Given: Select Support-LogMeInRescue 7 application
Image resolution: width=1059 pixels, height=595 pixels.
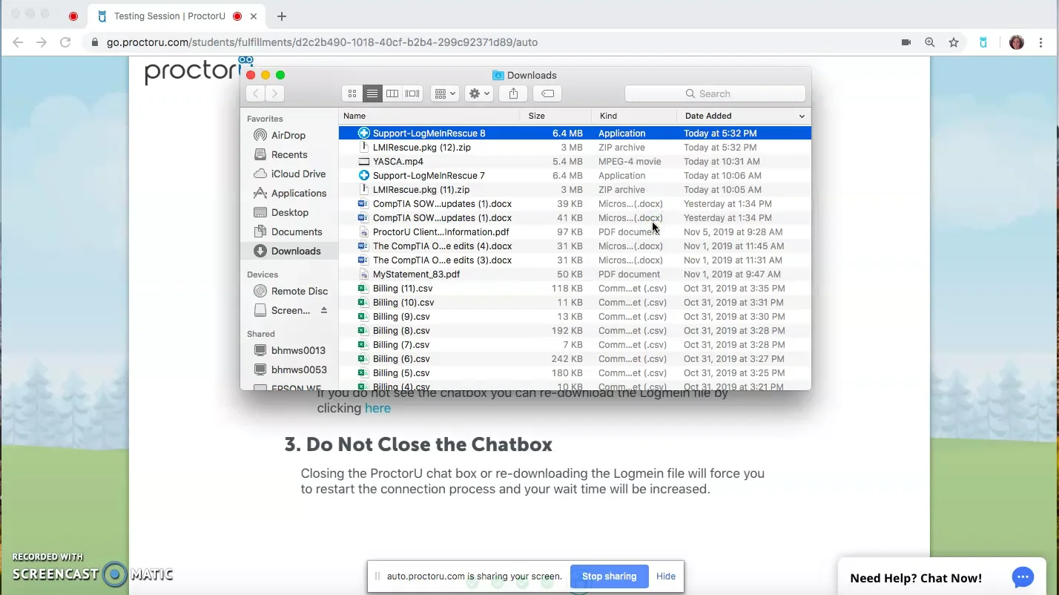Looking at the screenshot, I should coord(575,176).
